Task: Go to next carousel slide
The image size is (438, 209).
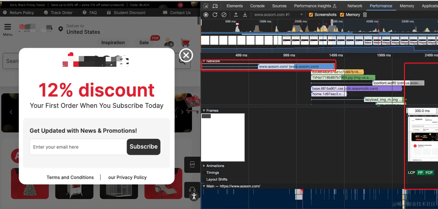Action: [182, 112]
